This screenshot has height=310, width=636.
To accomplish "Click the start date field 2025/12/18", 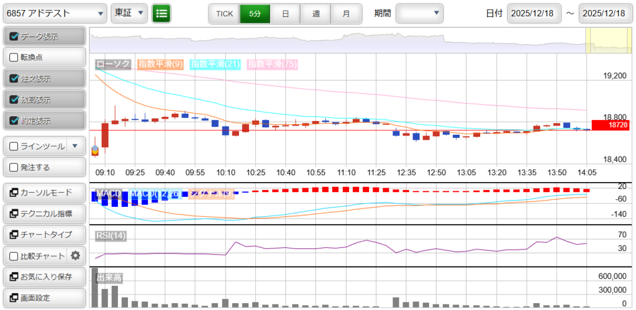I will [x=534, y=13].
